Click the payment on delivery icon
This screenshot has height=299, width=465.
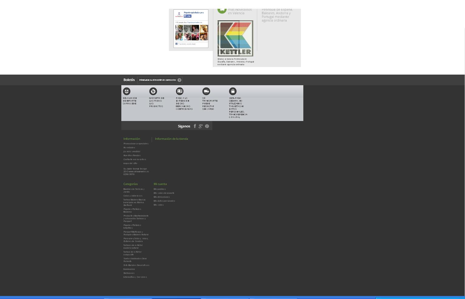click(180, 91)
